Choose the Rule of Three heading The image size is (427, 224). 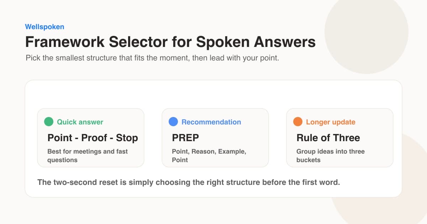pyautogui.click(x=328, y=138)
